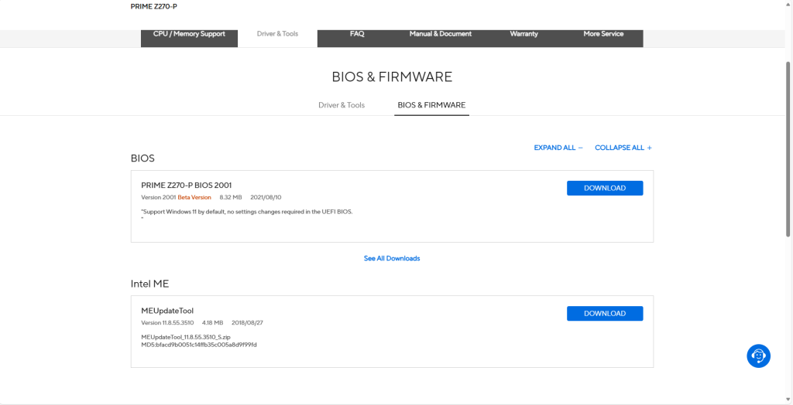
Task: Download PRIME Z270-P BIOS 2001
Action: coord(605,189)
